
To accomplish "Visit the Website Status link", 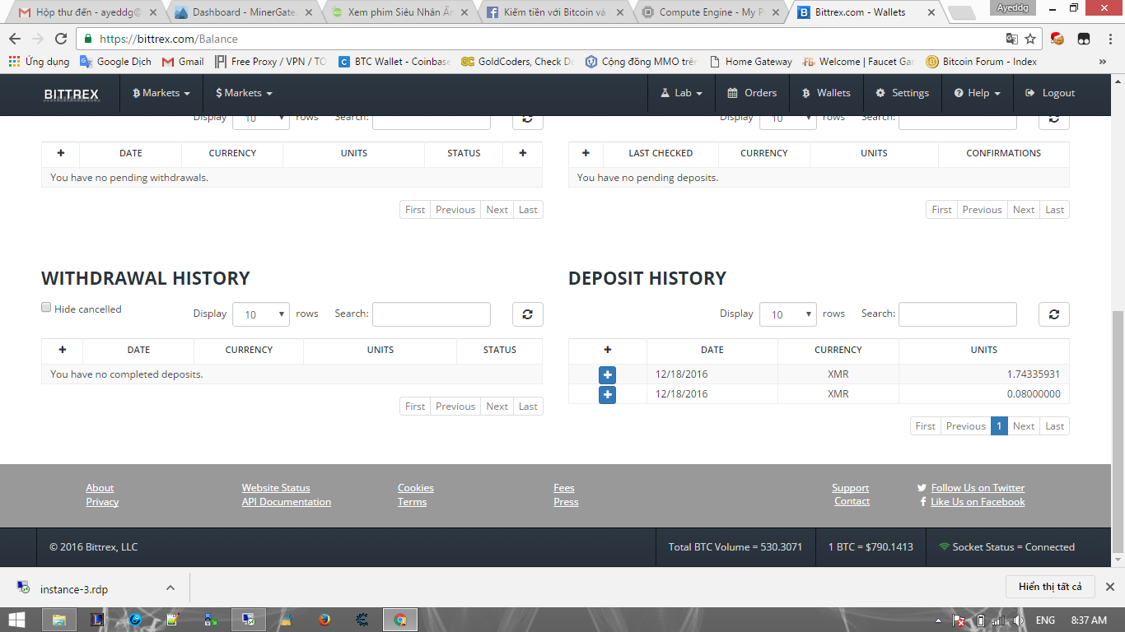I will click(276, 488).
